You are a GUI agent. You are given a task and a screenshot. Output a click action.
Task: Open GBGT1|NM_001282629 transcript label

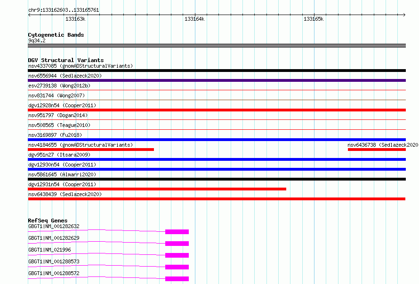[x=54, y=238]
